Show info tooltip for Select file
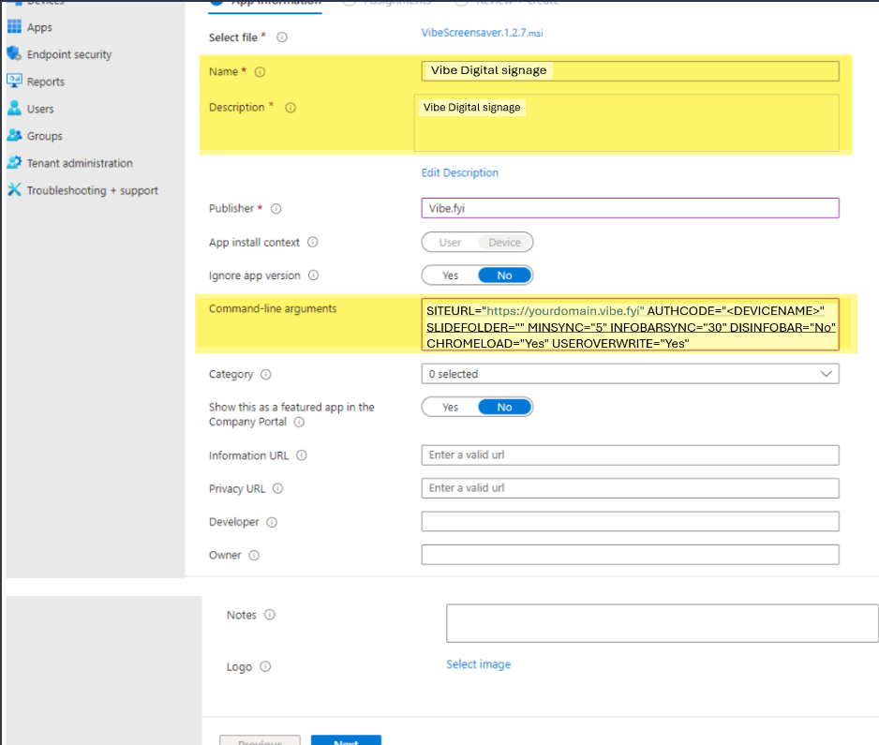Screen dimensions: 879x745 (282, 37)
